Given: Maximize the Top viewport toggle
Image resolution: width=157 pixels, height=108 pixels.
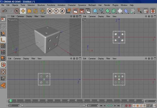Looking at the screenshot, I should pos(155,16).
